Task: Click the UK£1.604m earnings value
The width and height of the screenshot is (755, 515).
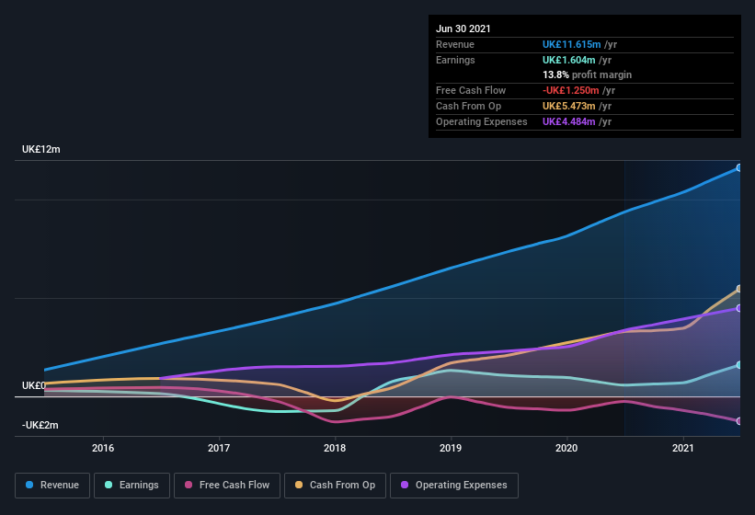Action: tap(568, 60)
